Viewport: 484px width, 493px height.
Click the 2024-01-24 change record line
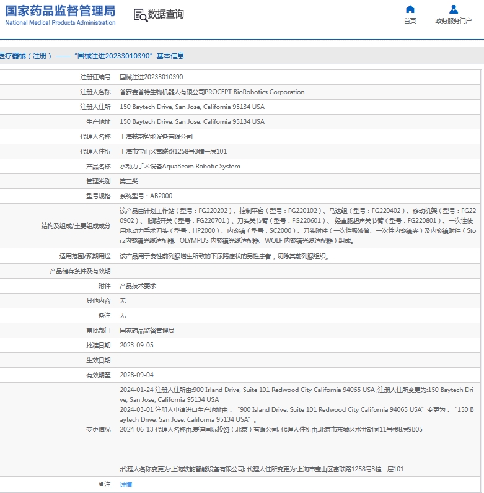point(296,395)
